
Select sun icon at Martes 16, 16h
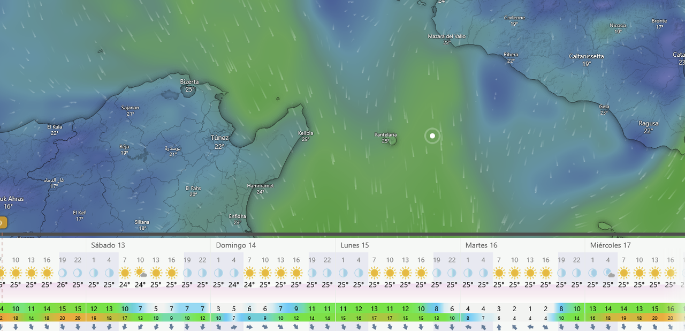coord(546,273)
